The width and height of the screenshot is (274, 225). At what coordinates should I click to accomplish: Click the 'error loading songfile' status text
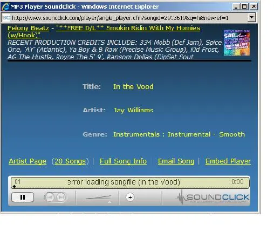coord(124,182)
